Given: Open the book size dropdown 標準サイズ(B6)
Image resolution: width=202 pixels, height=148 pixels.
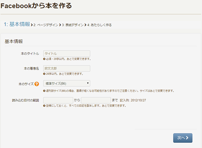Looking at the screenshot, I should click(67, 83).
